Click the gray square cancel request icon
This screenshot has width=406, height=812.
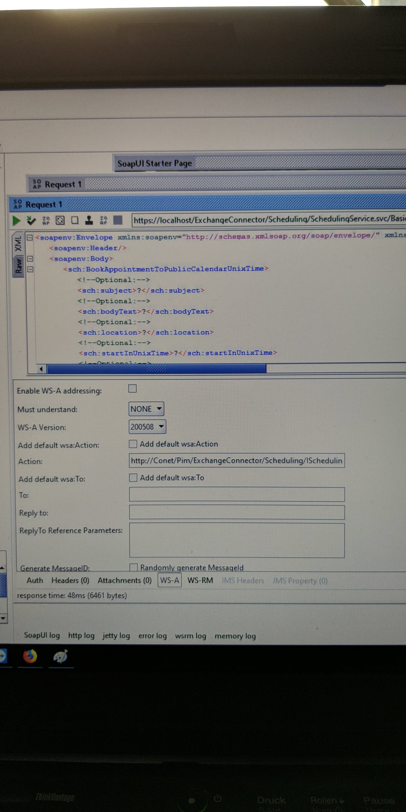(118, 220)
